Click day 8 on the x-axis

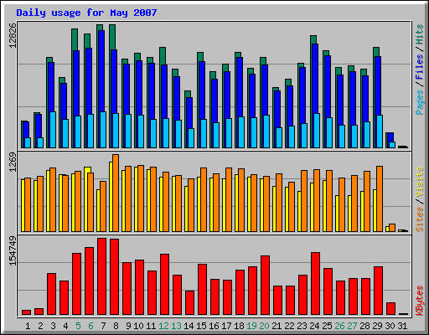point(116,326)
